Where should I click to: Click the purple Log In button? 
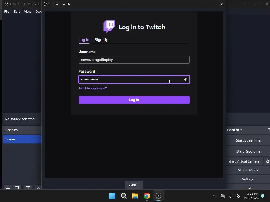click(134, 100)
